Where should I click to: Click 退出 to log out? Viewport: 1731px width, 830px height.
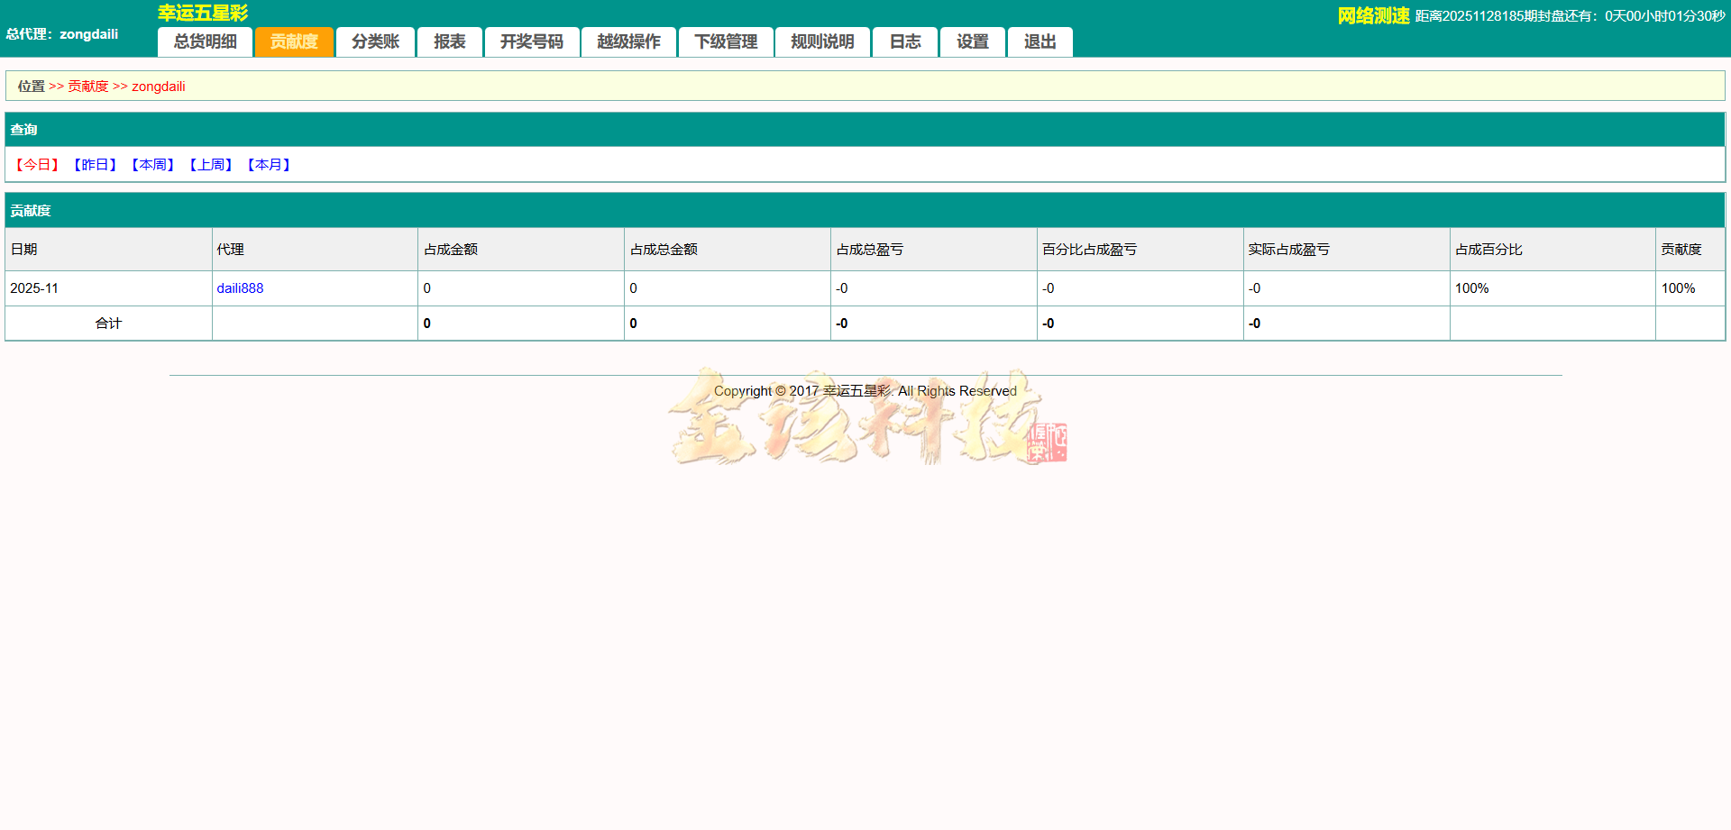click(1040, 41)
